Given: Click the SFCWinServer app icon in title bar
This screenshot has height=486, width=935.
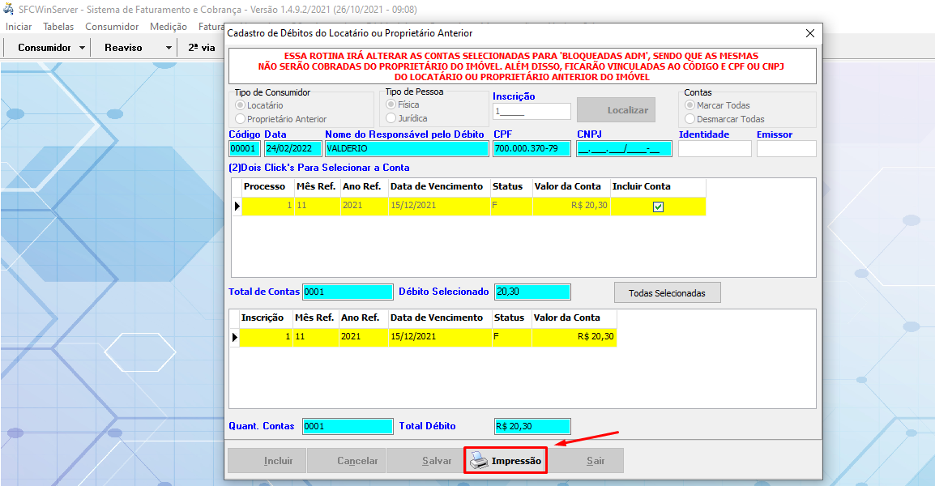Looking at the screenshot, I should pos(9,9).
